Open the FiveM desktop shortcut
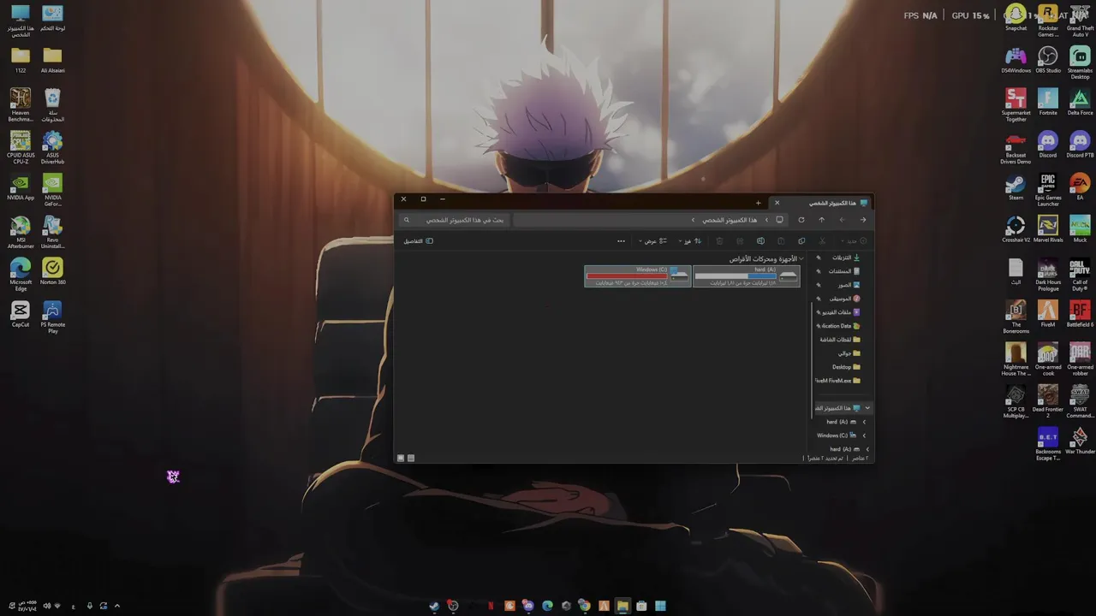This screenshot has height=616, width=1096. [1048, 314]
